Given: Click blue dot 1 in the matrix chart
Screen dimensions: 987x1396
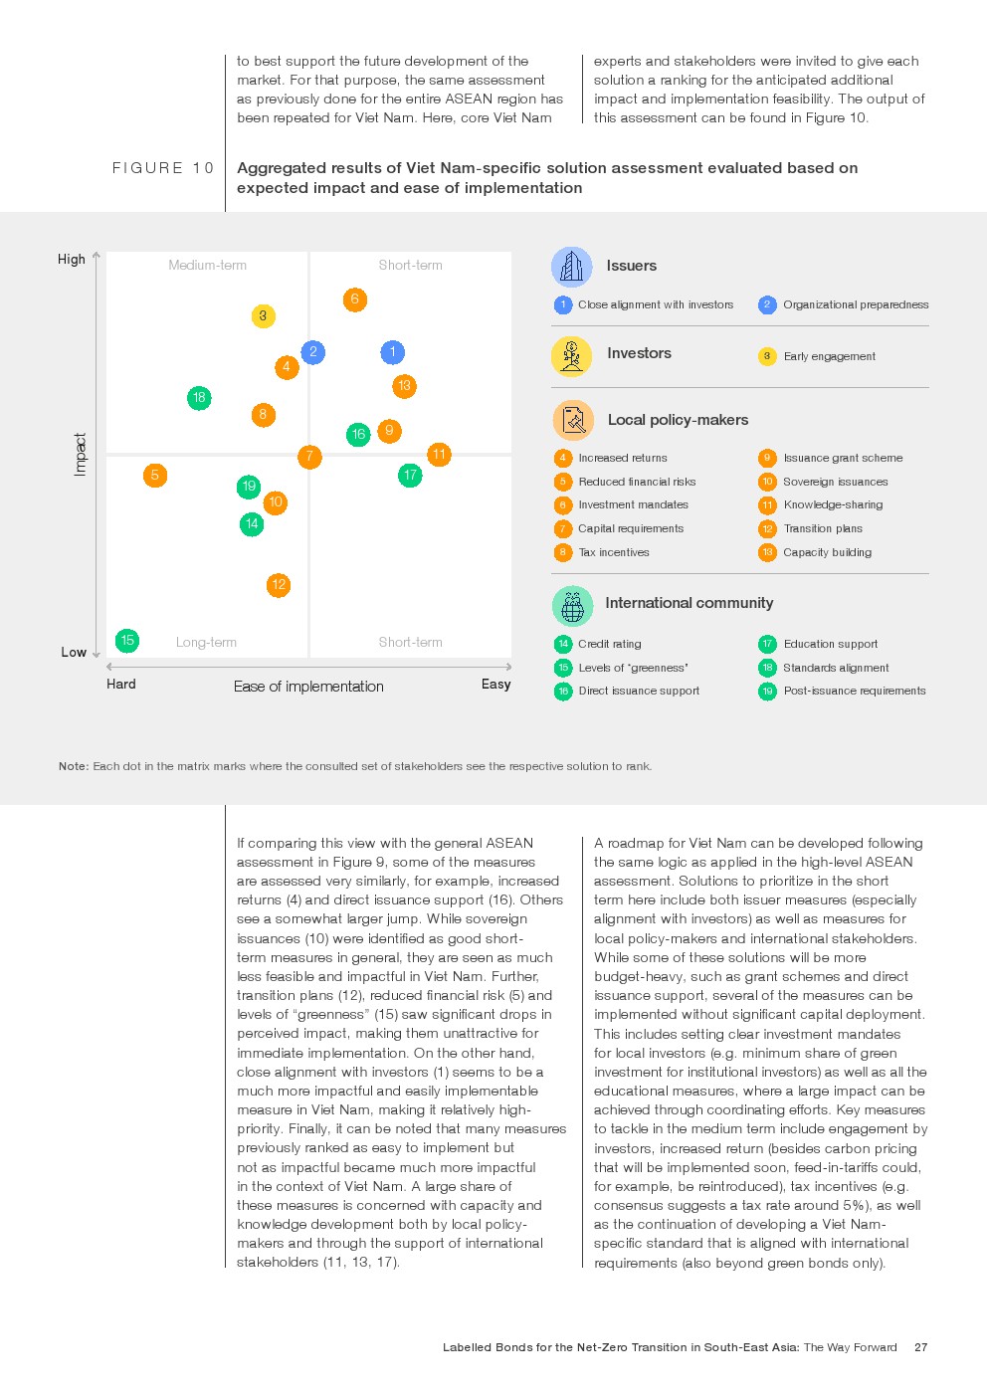Looking at the screenshot, I should click(392, 352).
